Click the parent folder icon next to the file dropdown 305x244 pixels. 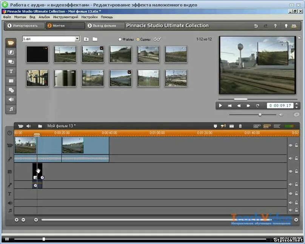(86, 39)
